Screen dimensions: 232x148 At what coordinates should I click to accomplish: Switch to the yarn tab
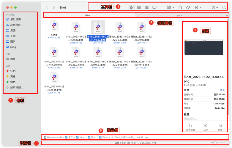[179, 15]
